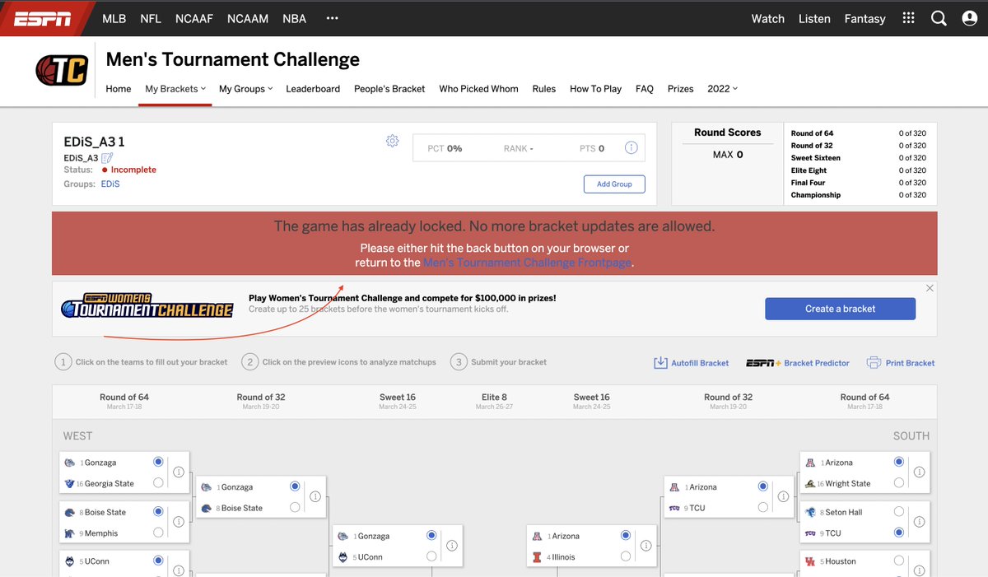Click the ESPN logo
Image resolution: width=988 pixels, height=577 pixels.
pos(41,19)
